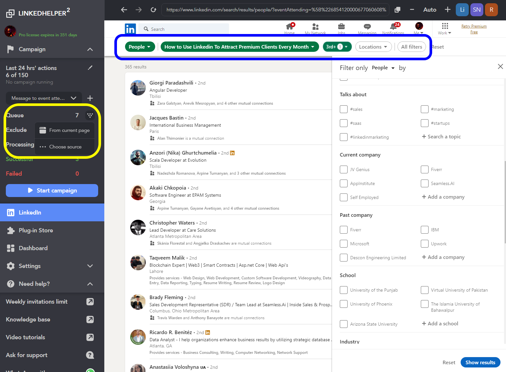Zoom in with the plus icon in the top bar
506x372 pixels.
[x=447, y=10]
